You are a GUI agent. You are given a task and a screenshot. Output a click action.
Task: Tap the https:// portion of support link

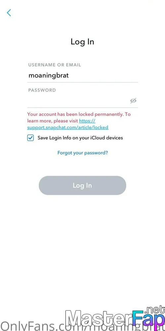click(x=87, y=121)
